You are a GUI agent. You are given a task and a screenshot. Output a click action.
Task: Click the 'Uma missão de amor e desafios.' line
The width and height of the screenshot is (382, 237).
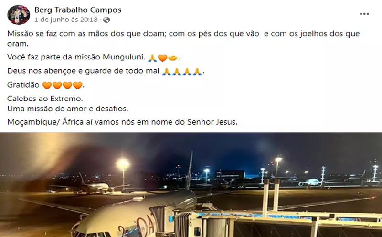(68, 109)
